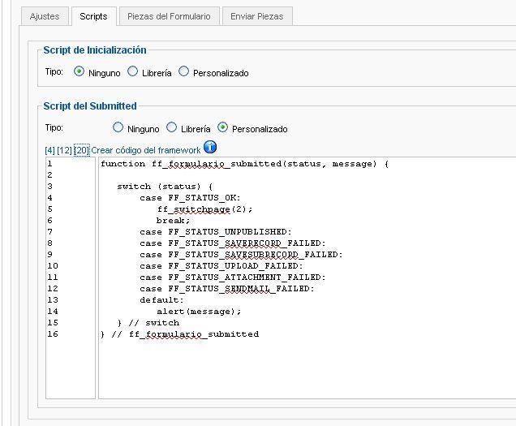This screenshot has height=426, width=516.
Task: Open the Scripts tab
Action: pyautogui.click(x=93, y=16)
